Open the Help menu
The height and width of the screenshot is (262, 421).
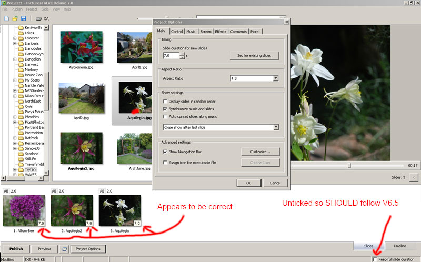67,9
